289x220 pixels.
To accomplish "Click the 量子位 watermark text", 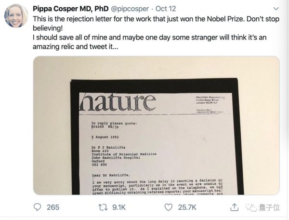I will [269, 207].
